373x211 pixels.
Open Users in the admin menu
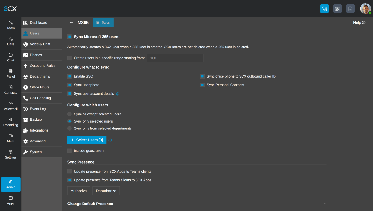(x=42, y=34)
